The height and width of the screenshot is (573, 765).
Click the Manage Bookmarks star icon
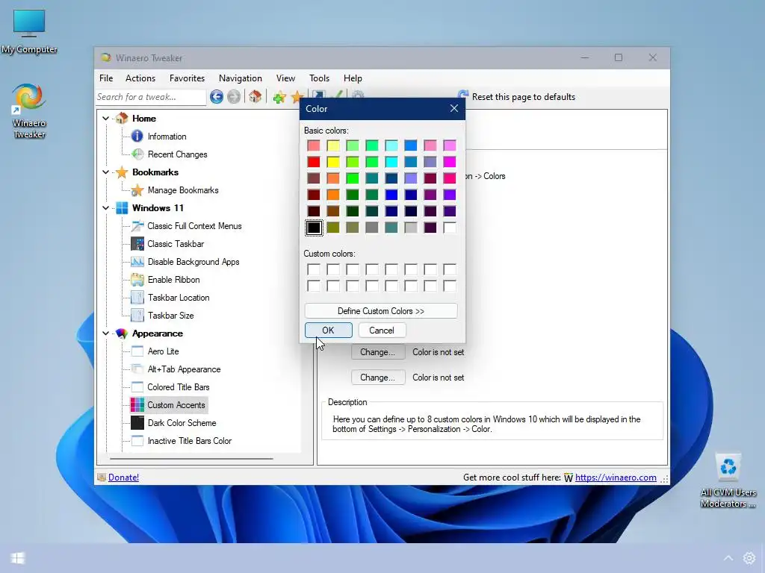tap(137, 190)
